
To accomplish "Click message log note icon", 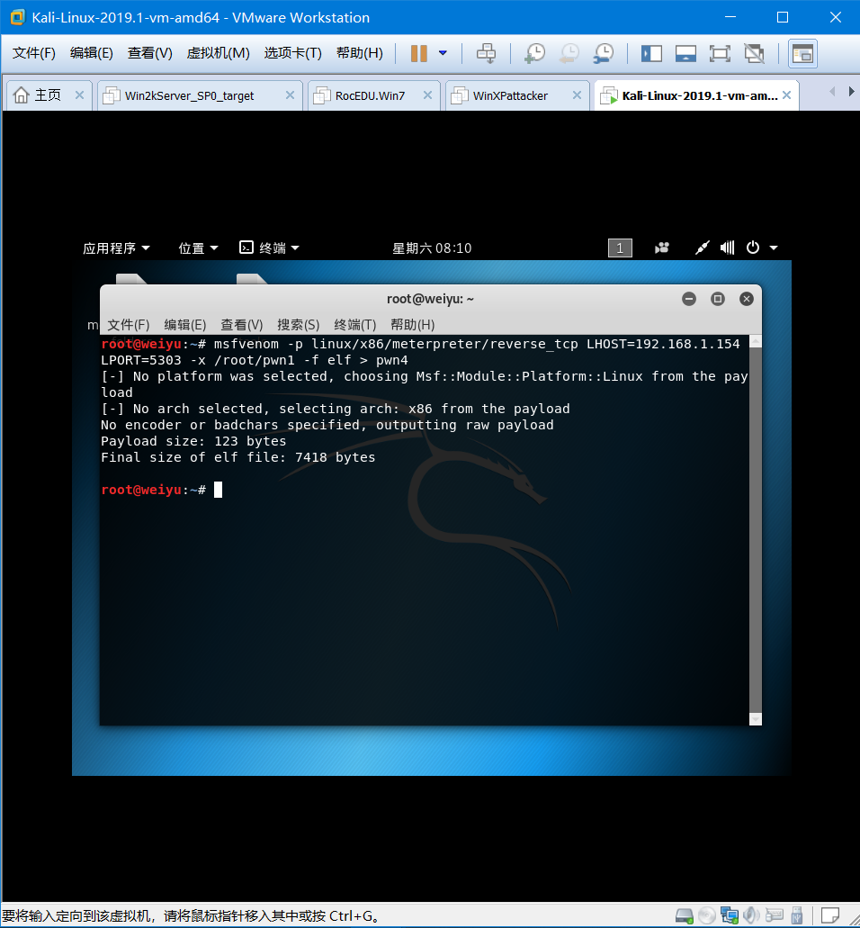I will click(830, 916).
